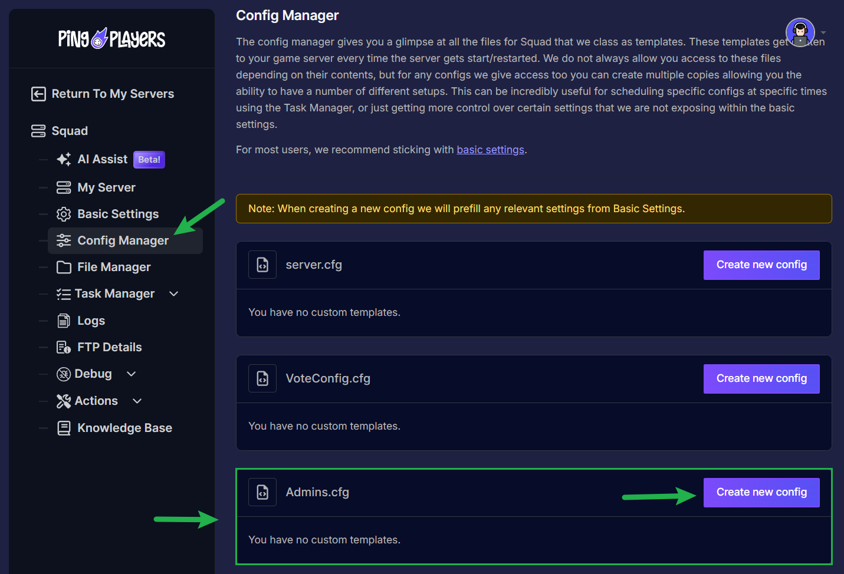Viewport: 844px width, 574px height.
Task: Click the PingPlayers logo
Action: [111, 38]
